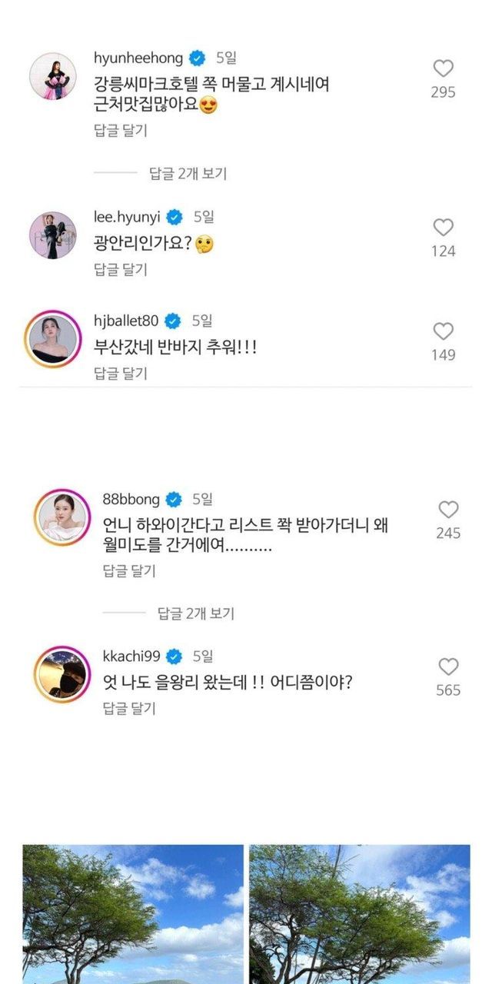Open 88bbong's story from the avatar
Screen dimensions: 492x984
pos(61,517)
